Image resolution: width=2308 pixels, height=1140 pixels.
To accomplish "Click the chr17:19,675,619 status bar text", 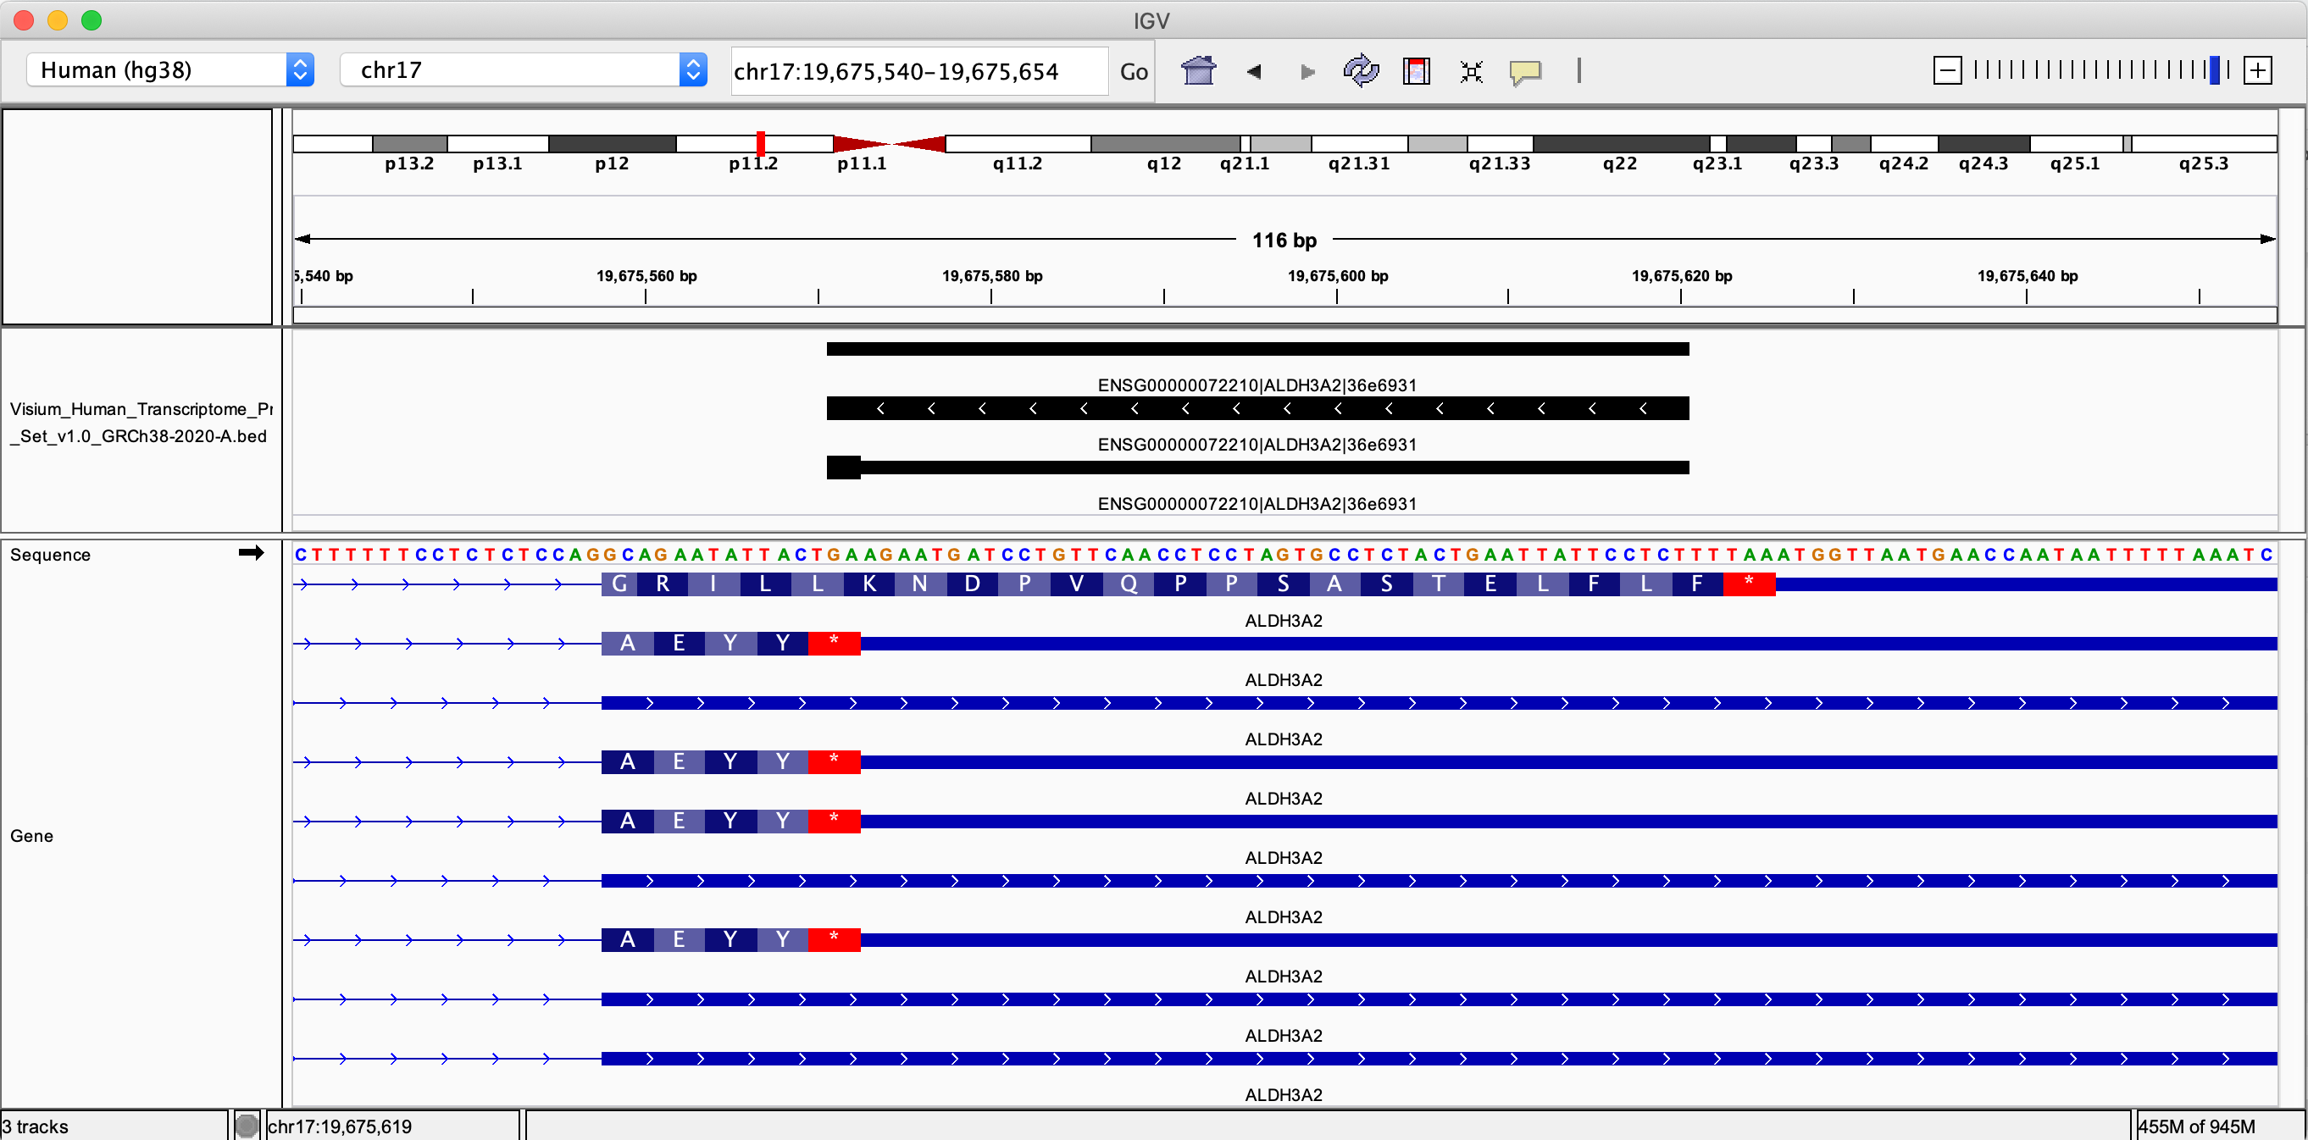I will (x=340, y=1126).
